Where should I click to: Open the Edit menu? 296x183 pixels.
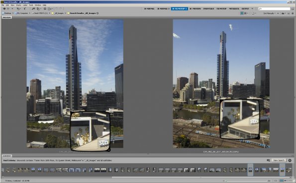(7, 5)
